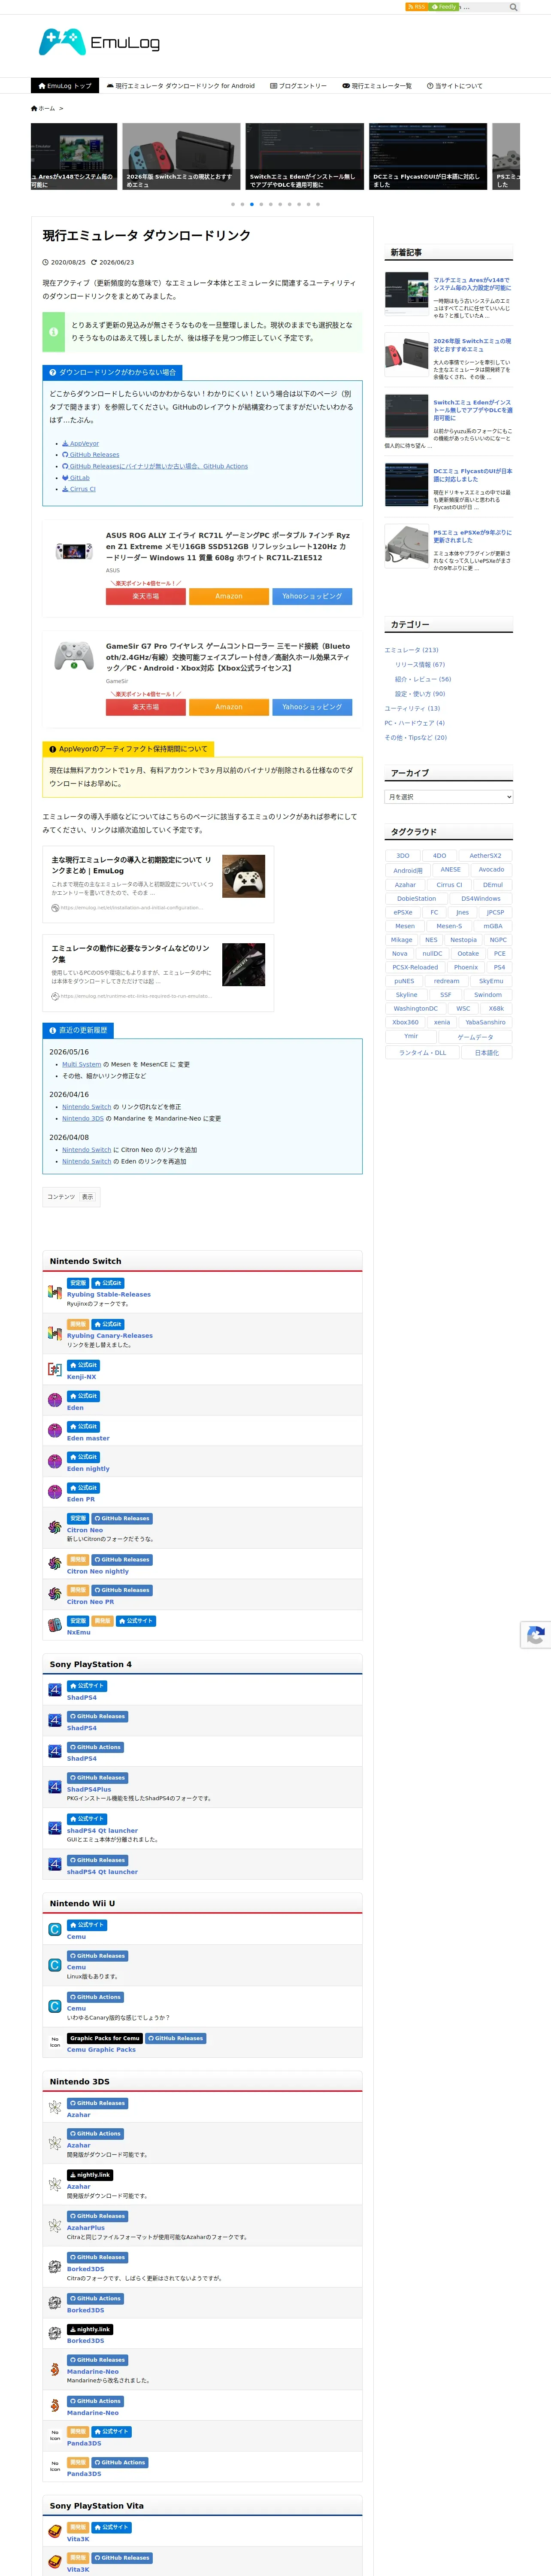Open the 月を選択 archive dropdown
Image resolution: width=551 pixels, height=2576 pixels.
448,797
